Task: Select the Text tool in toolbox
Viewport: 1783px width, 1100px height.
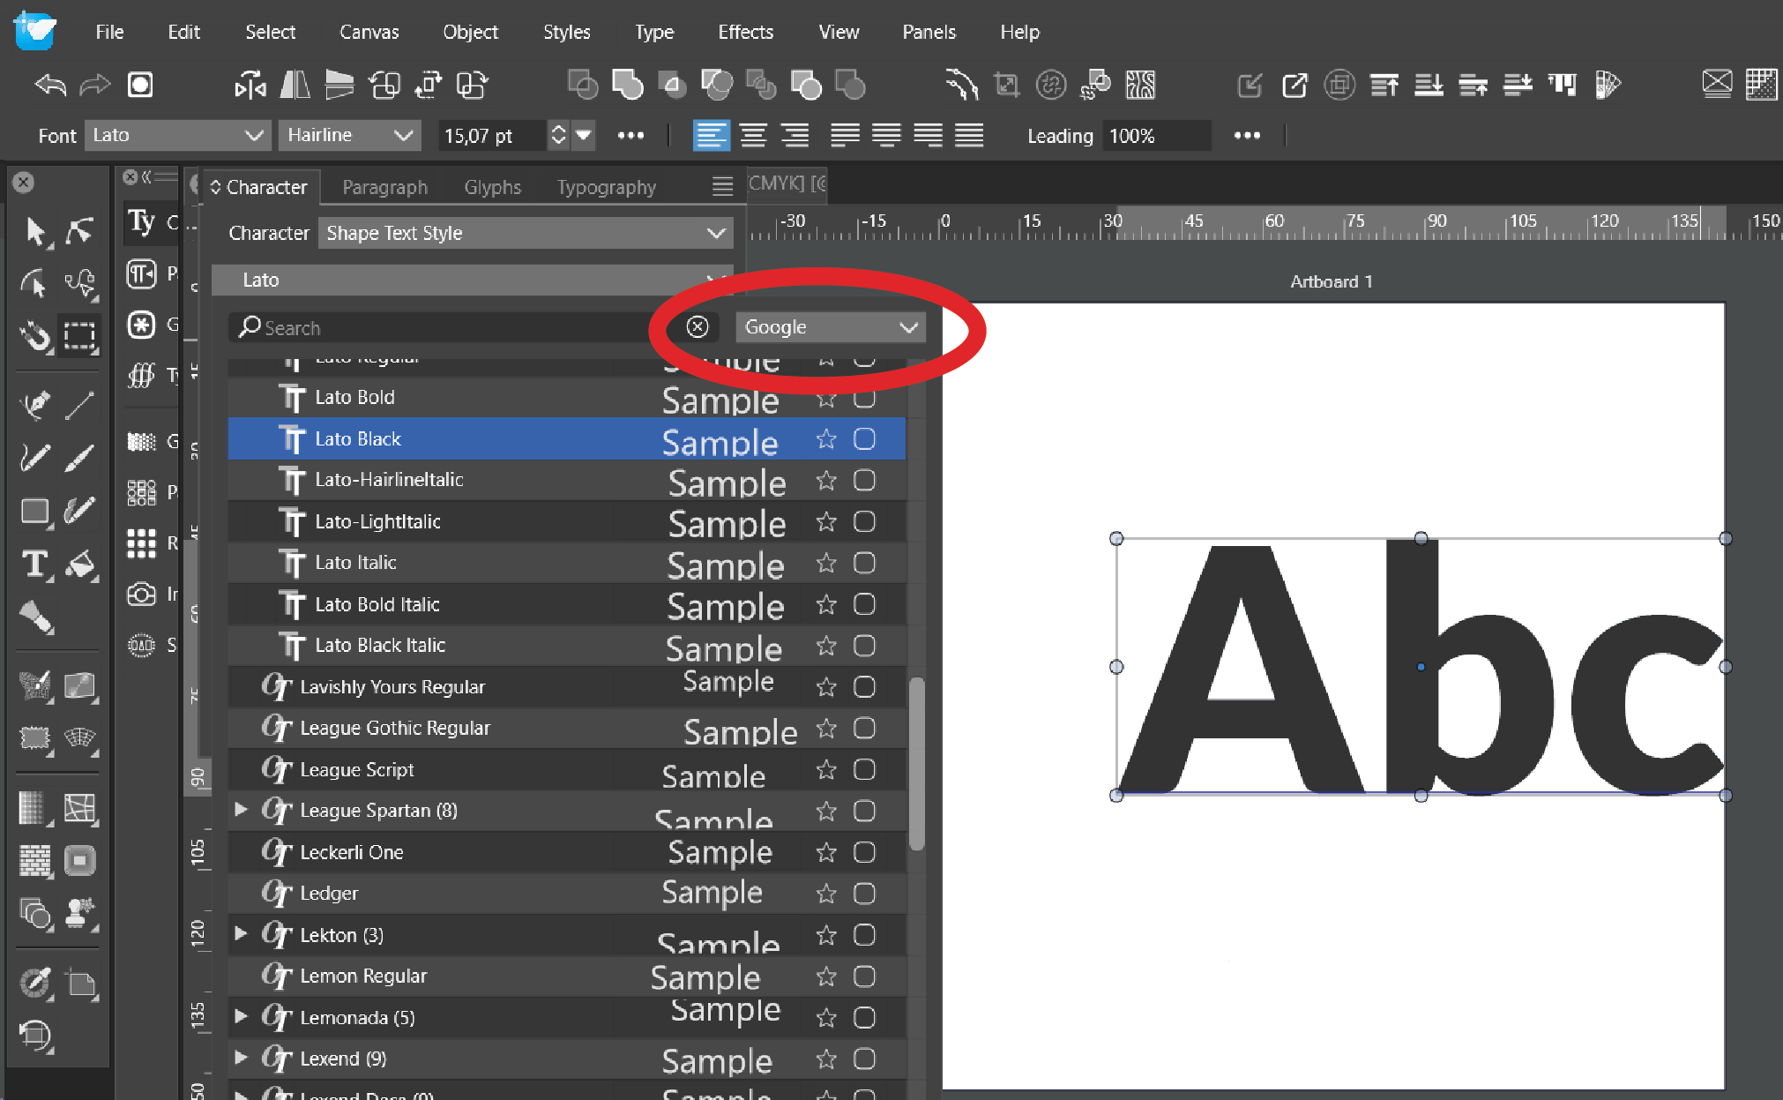Action: tap(34, 564)
